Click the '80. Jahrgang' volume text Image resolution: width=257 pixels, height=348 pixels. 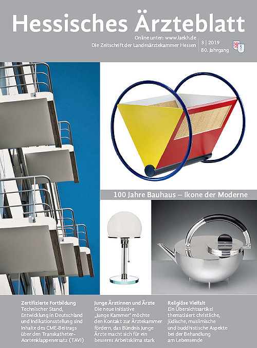215,50
